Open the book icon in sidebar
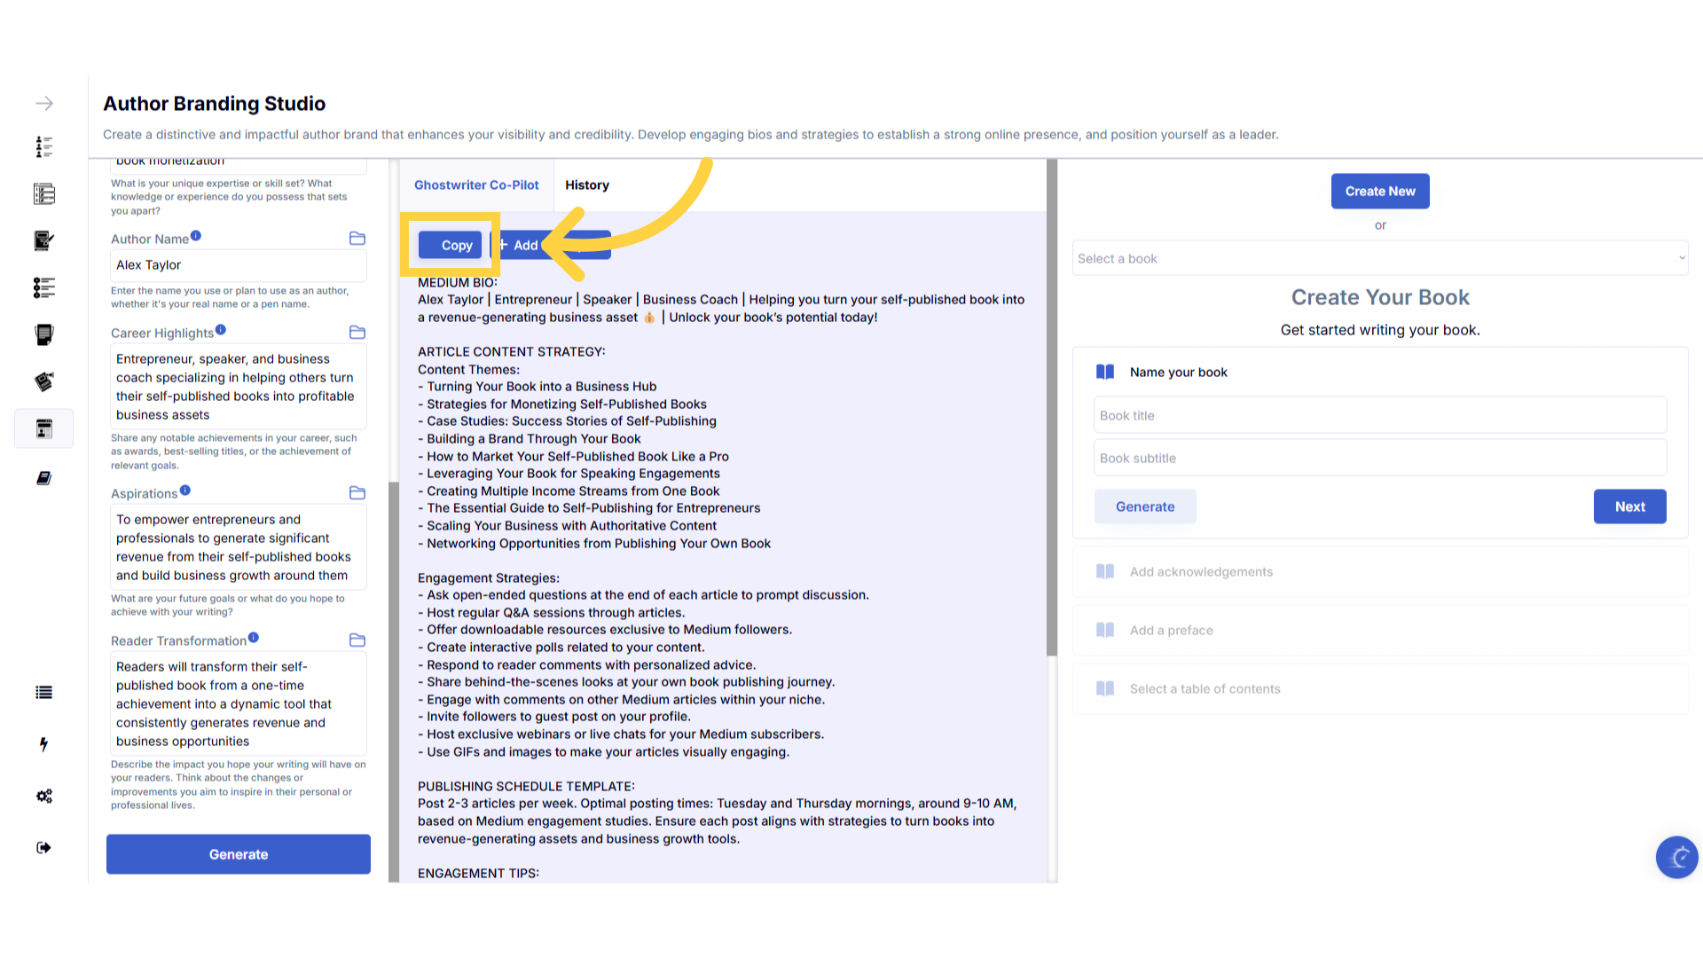This screenshot has height=958, width=1703. [43, 478]
